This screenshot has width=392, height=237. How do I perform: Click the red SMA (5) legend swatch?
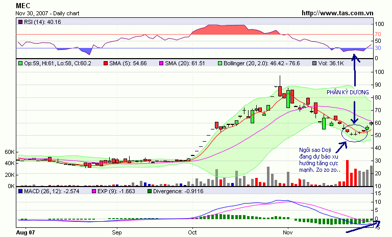point(106,63)
